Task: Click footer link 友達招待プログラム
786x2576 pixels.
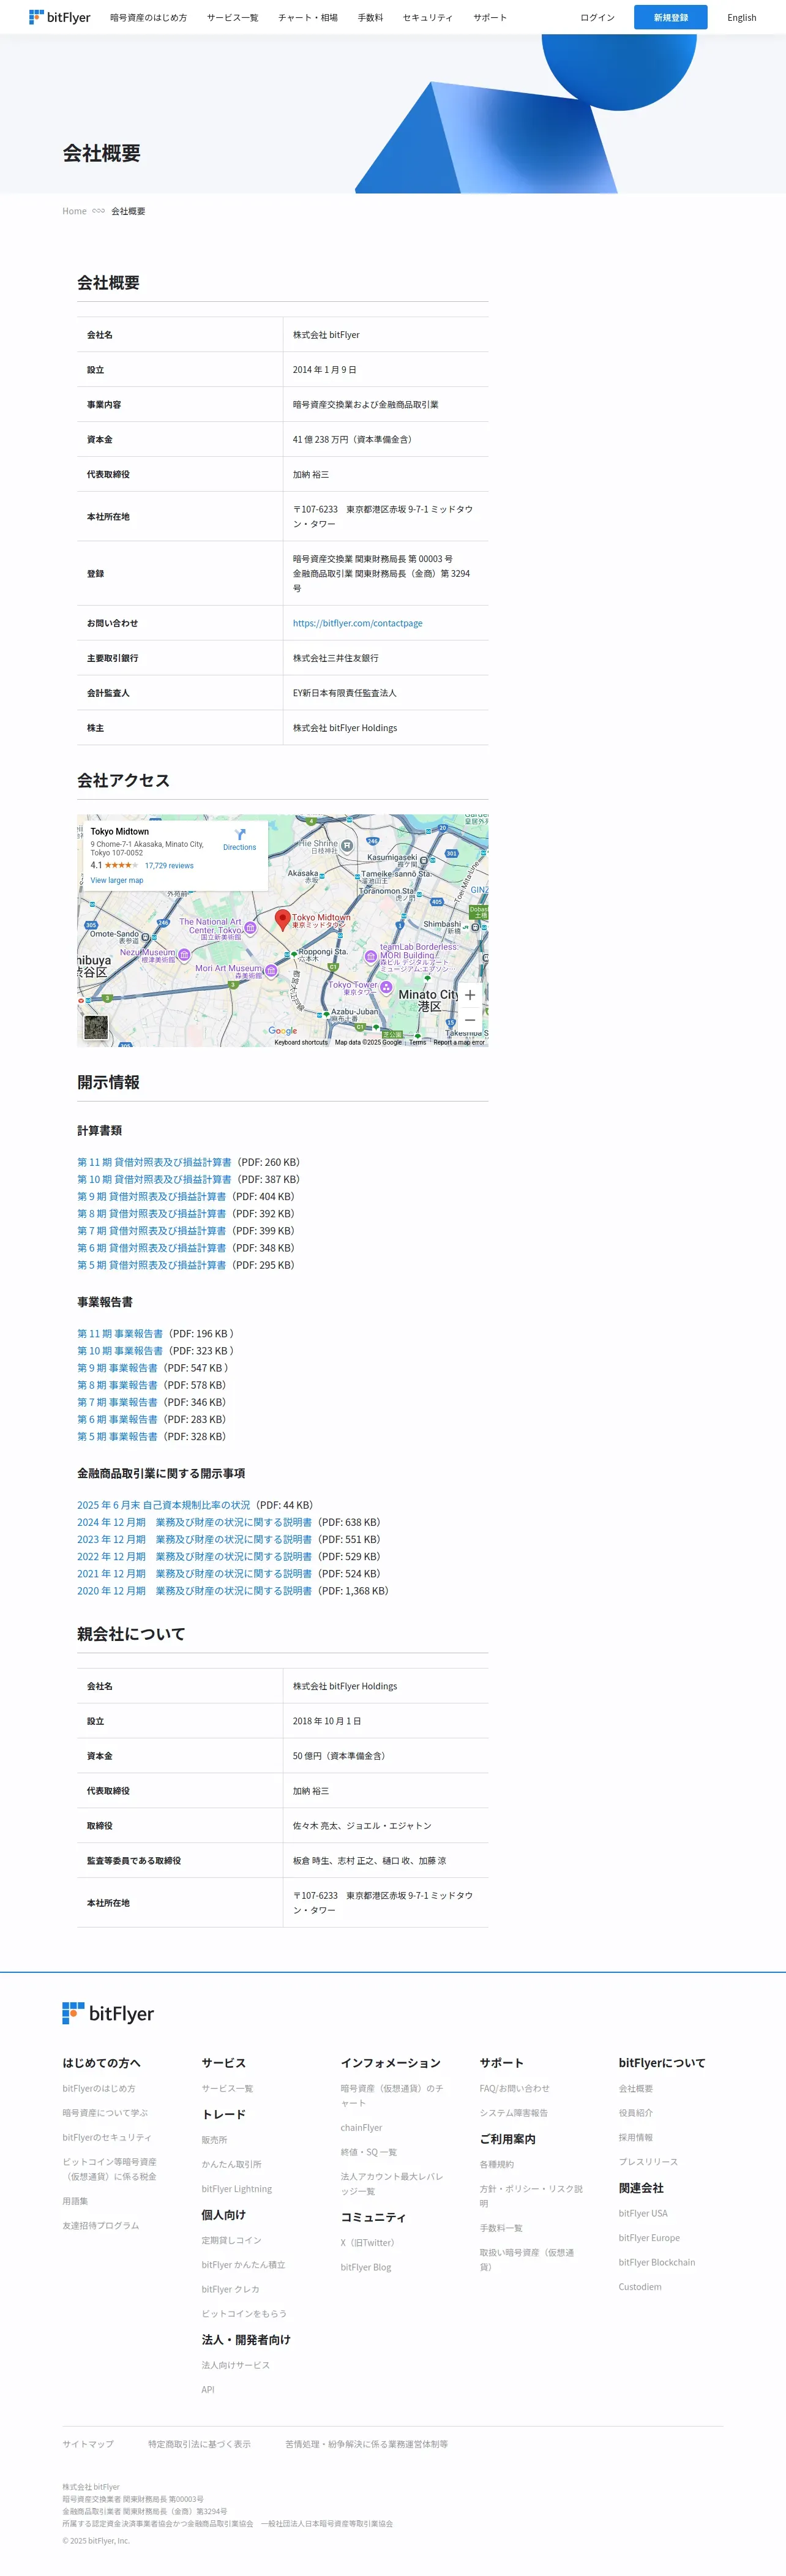Action: (x=101, y=2225)
